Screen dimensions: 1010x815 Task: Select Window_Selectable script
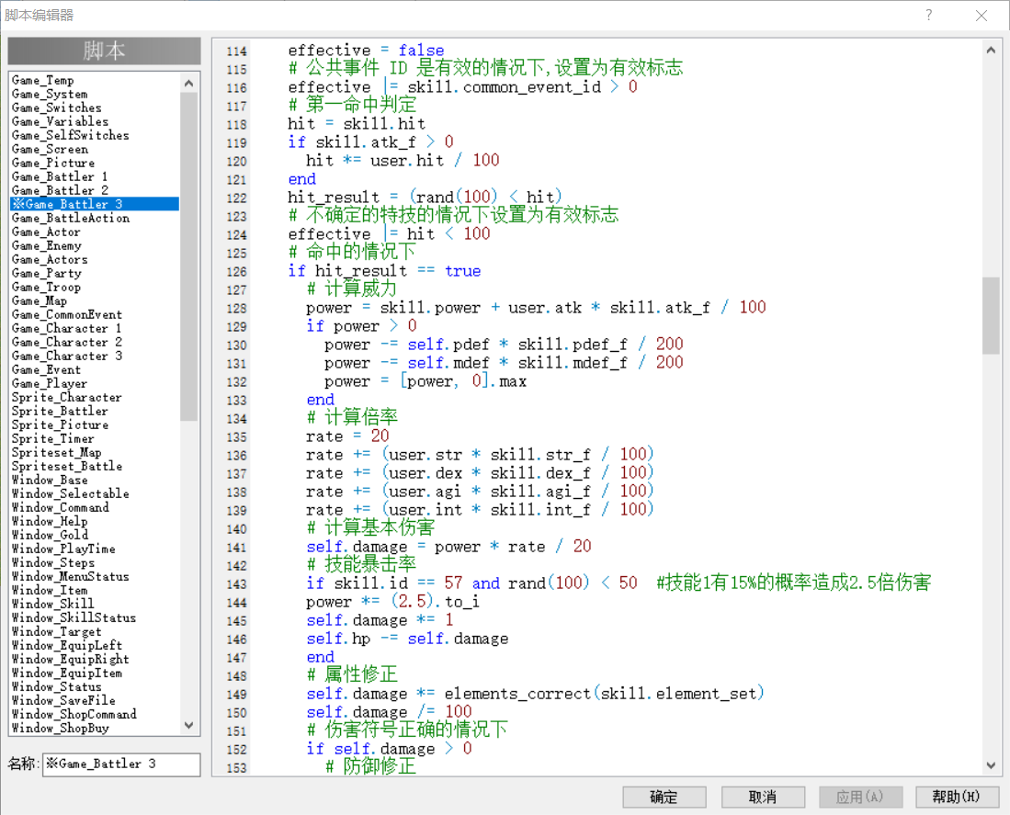pyautogui.click(x=95, y=493)
